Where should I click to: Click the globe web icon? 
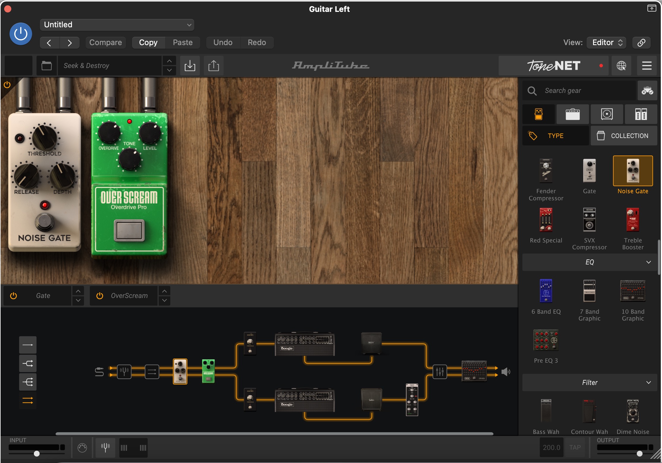(x=621, y=66)
